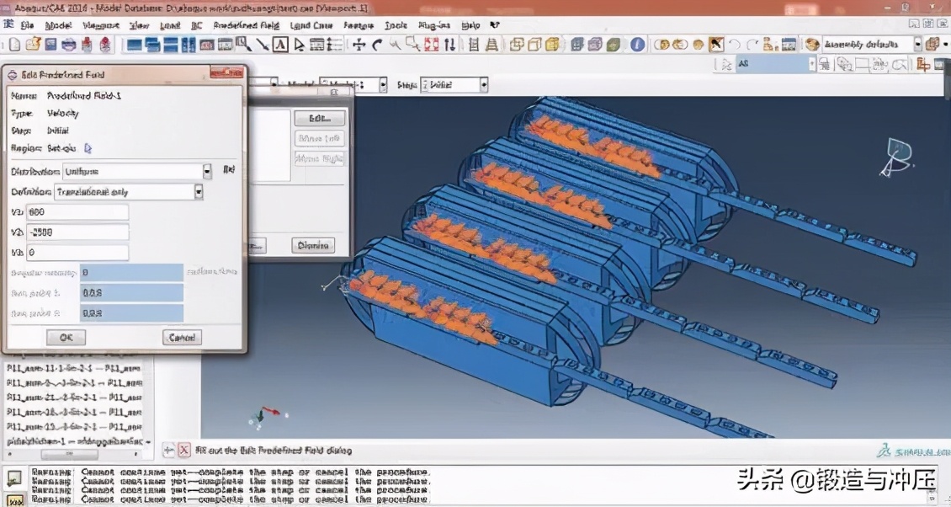Screen dimensions: 951x507
Task: Select the Pan View tool
Action: pos(359,45)
